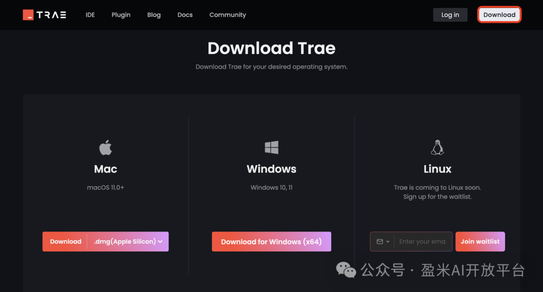The image size is (543, 292).
Task: Click the Linux penguin icon
Action: tap(437, 147)
